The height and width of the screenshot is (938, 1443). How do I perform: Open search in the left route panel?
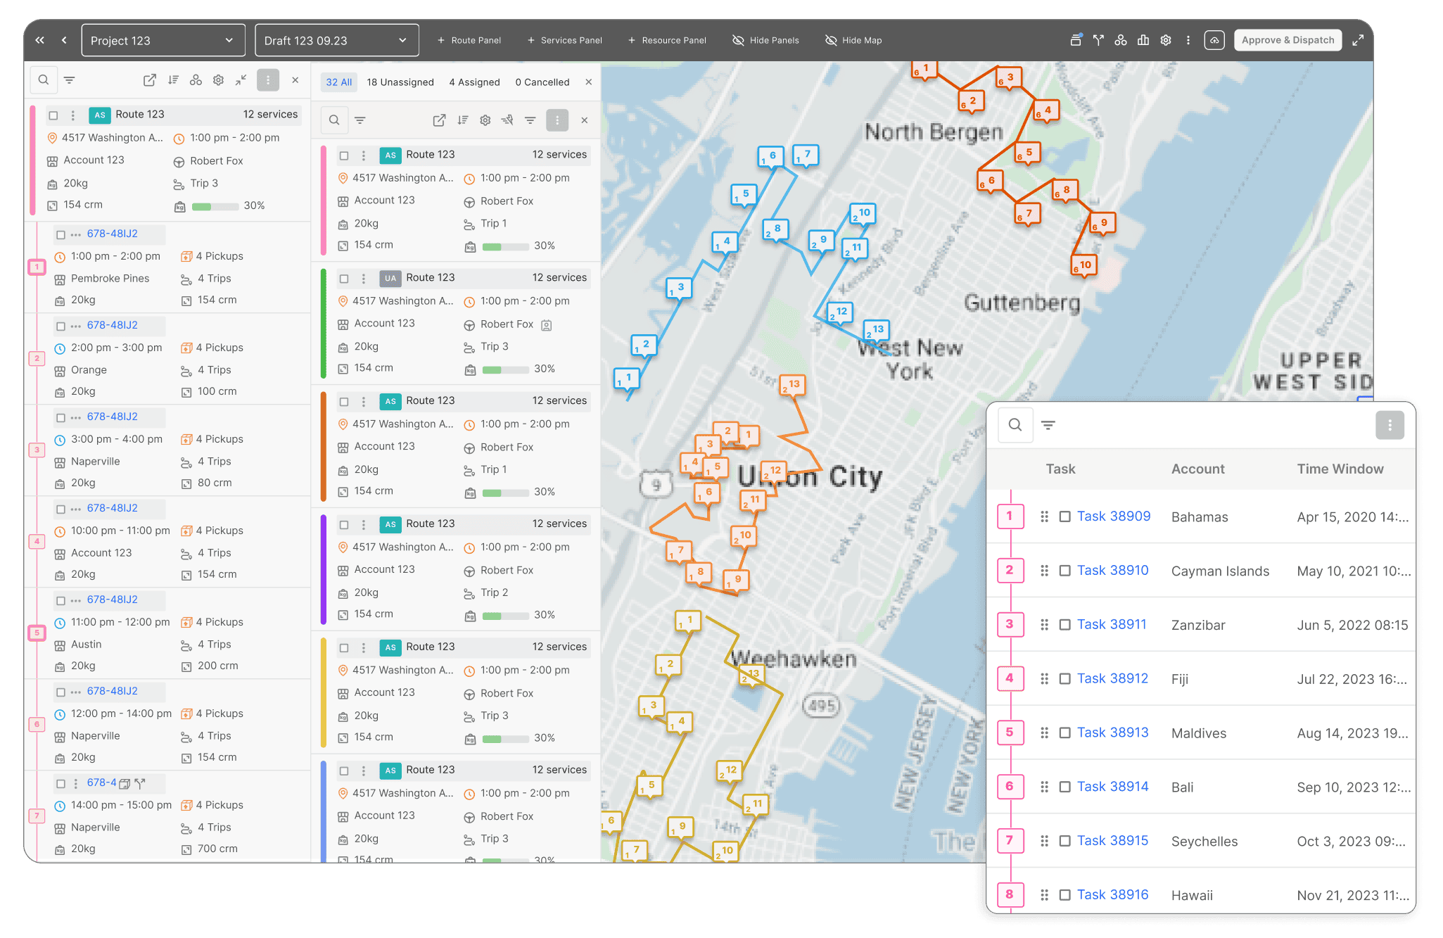(x=44, y=80)
